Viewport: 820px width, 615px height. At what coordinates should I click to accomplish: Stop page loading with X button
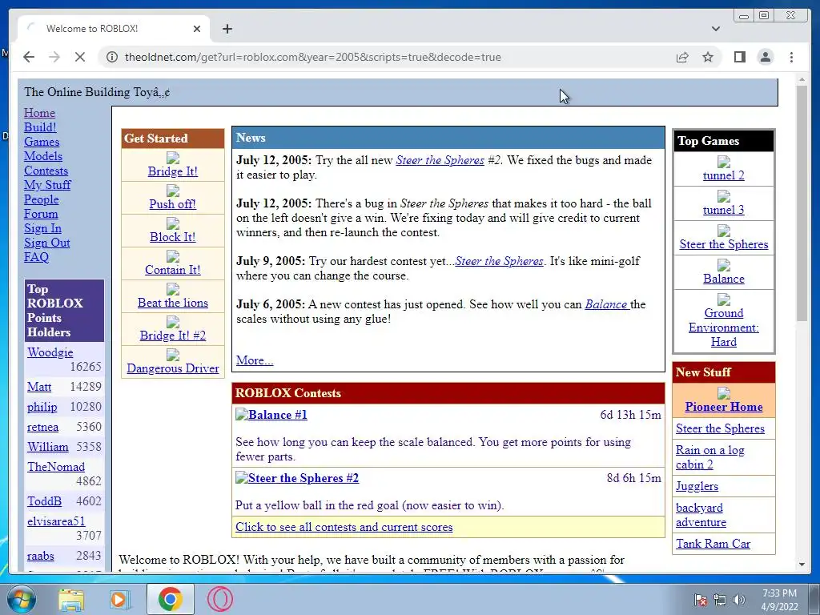[80, 57]
